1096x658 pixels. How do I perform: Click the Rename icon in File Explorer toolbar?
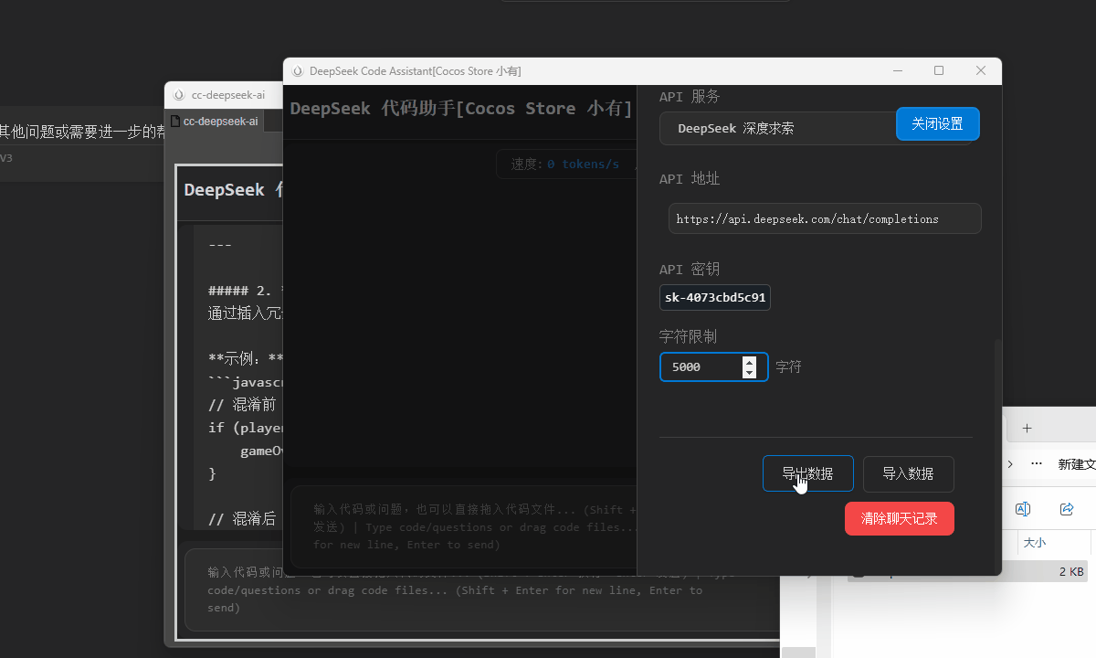pyautogui.click(x=1023, y=509)
